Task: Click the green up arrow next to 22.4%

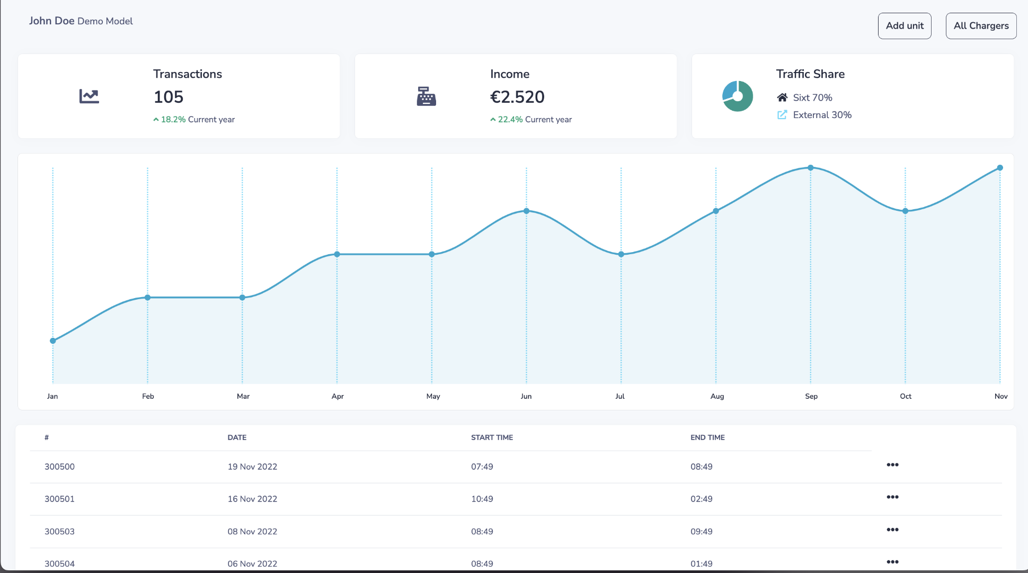Action: [x=493, y=120]
